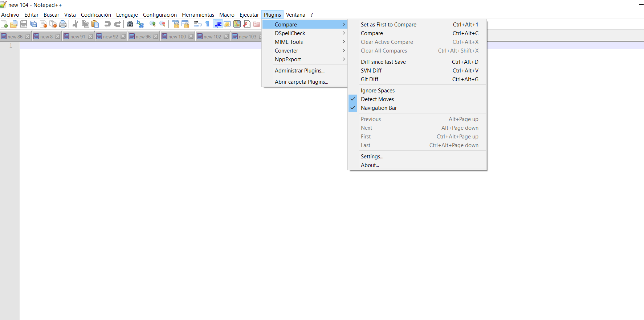Toggle synchronized horizontal scrolling icon
This screenshot has width=644, height=320.
(185, 24)
